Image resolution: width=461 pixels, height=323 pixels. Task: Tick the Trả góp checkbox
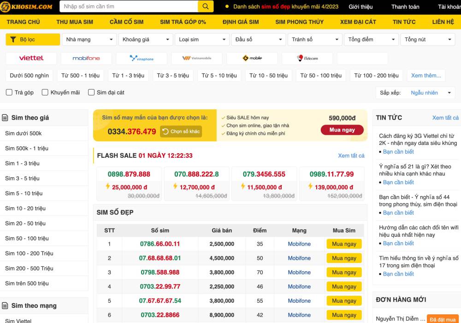click(9, 92)
